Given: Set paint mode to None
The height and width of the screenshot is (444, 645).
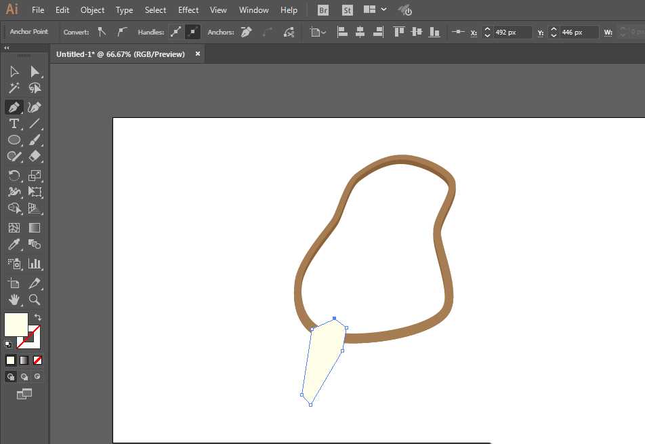Looking at the screenshot, I should coord(38,360).
